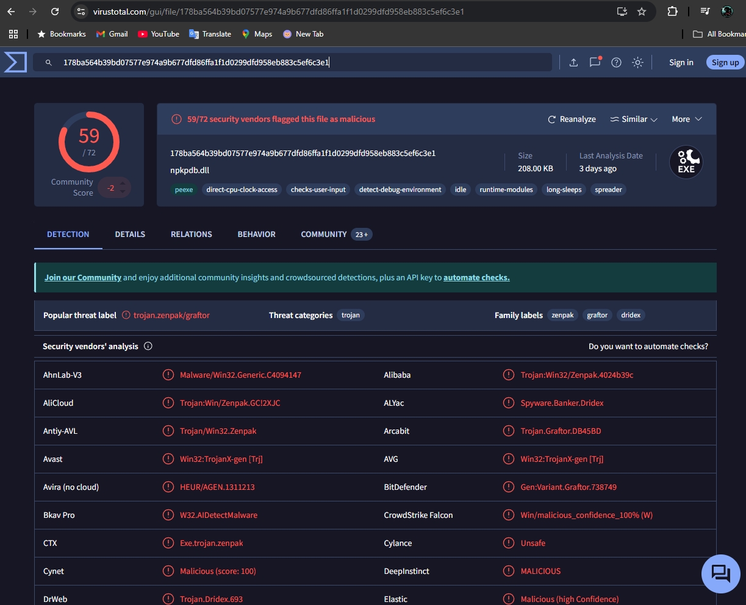
Task: Open the COMMUNITY tab
Action: [x=323, y=234]
